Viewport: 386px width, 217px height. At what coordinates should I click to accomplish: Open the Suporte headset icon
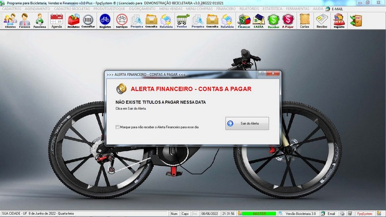pyautogui.click(x=339, y=21)
